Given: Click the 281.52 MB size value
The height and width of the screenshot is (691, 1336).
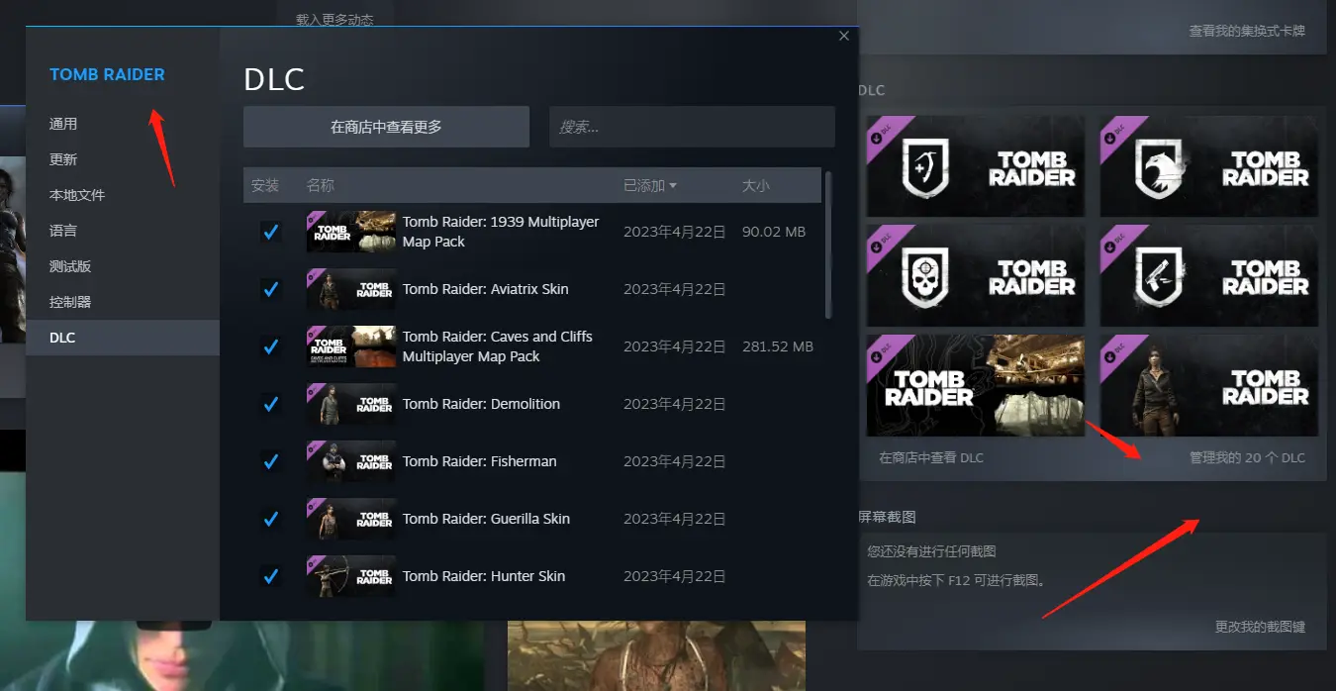Looking at the screenshot, I should tap(778, 346).
